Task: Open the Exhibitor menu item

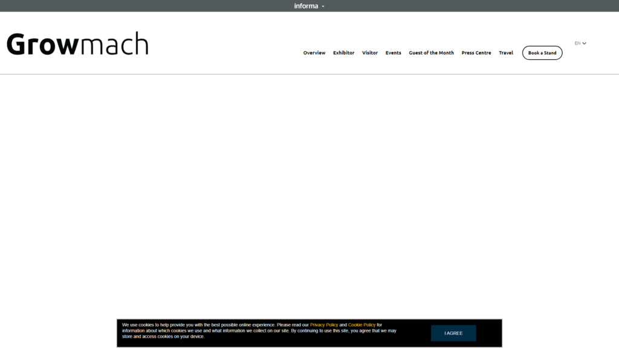Action: pyautogui.click(x=343, y=53)
